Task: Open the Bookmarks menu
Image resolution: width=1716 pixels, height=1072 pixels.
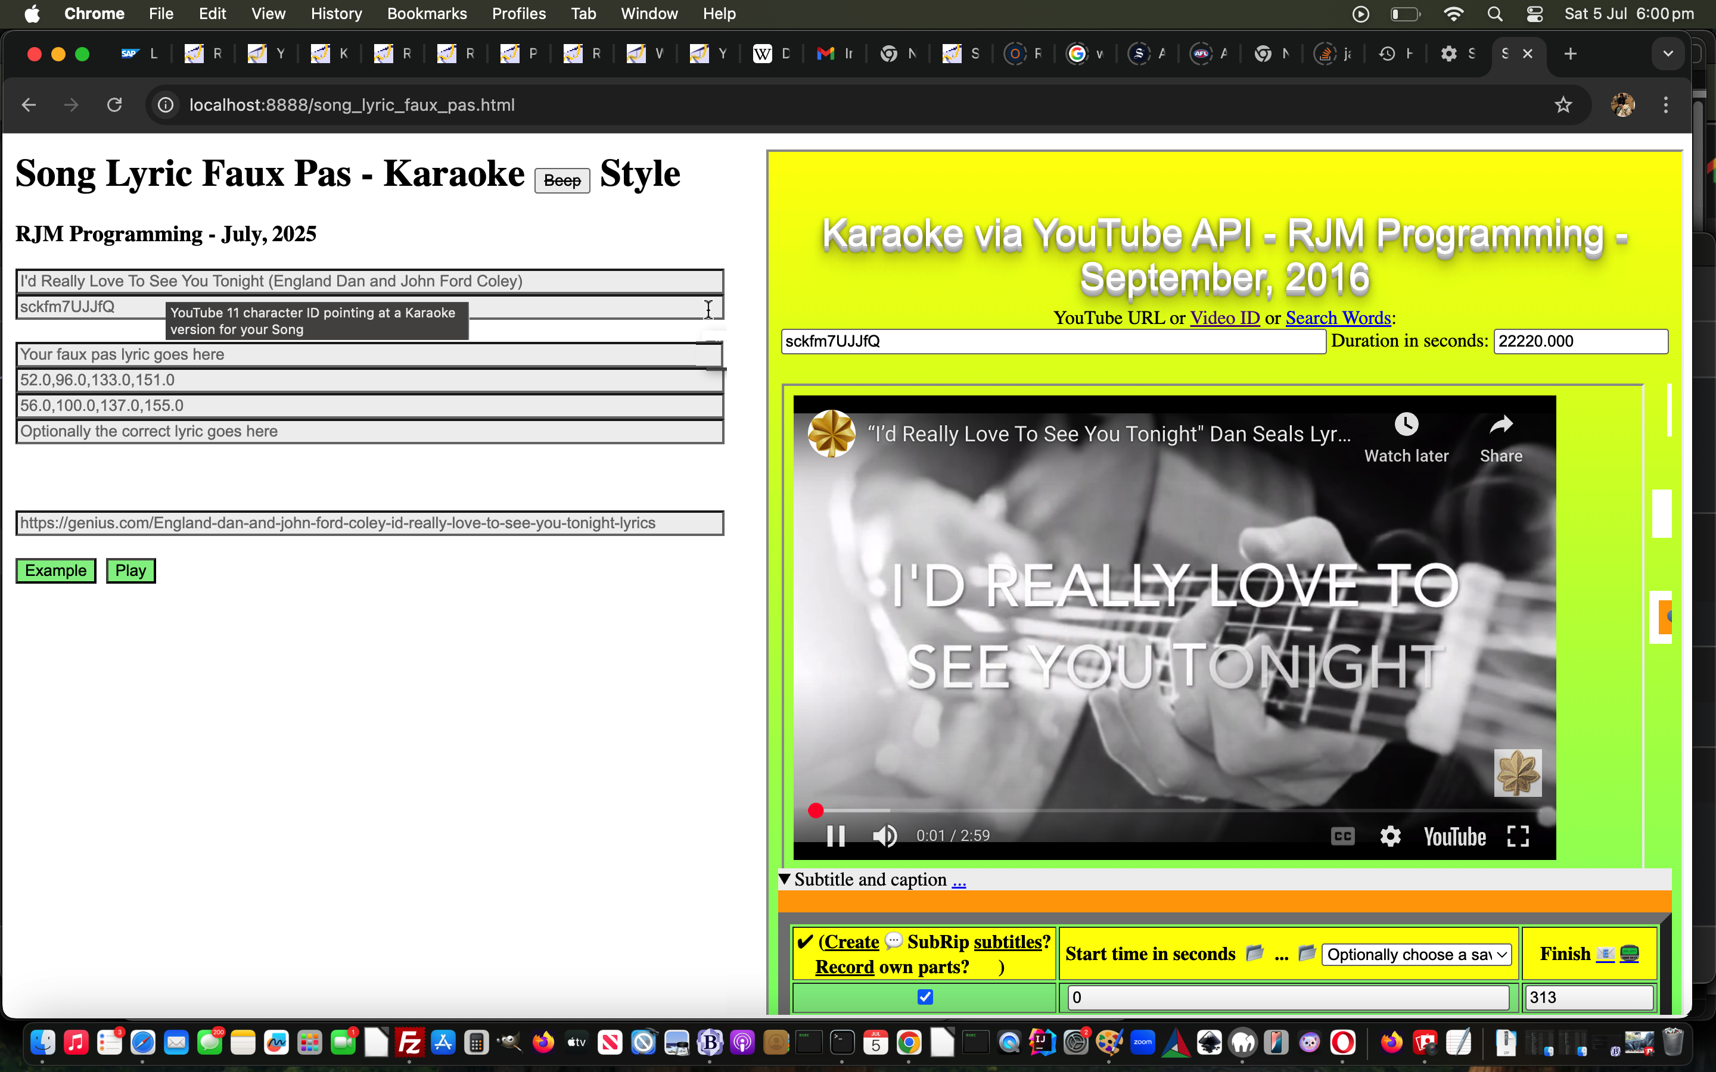Action: tap(427, 14)
